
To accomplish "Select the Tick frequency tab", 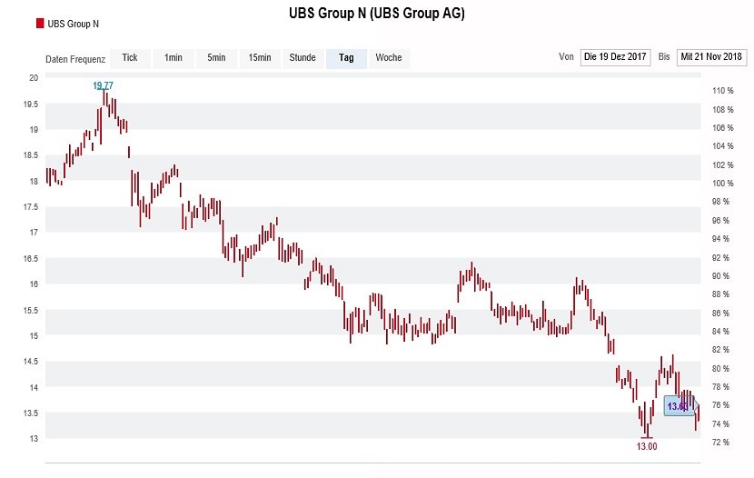I will pyautogui.click(x=130, y=58).
